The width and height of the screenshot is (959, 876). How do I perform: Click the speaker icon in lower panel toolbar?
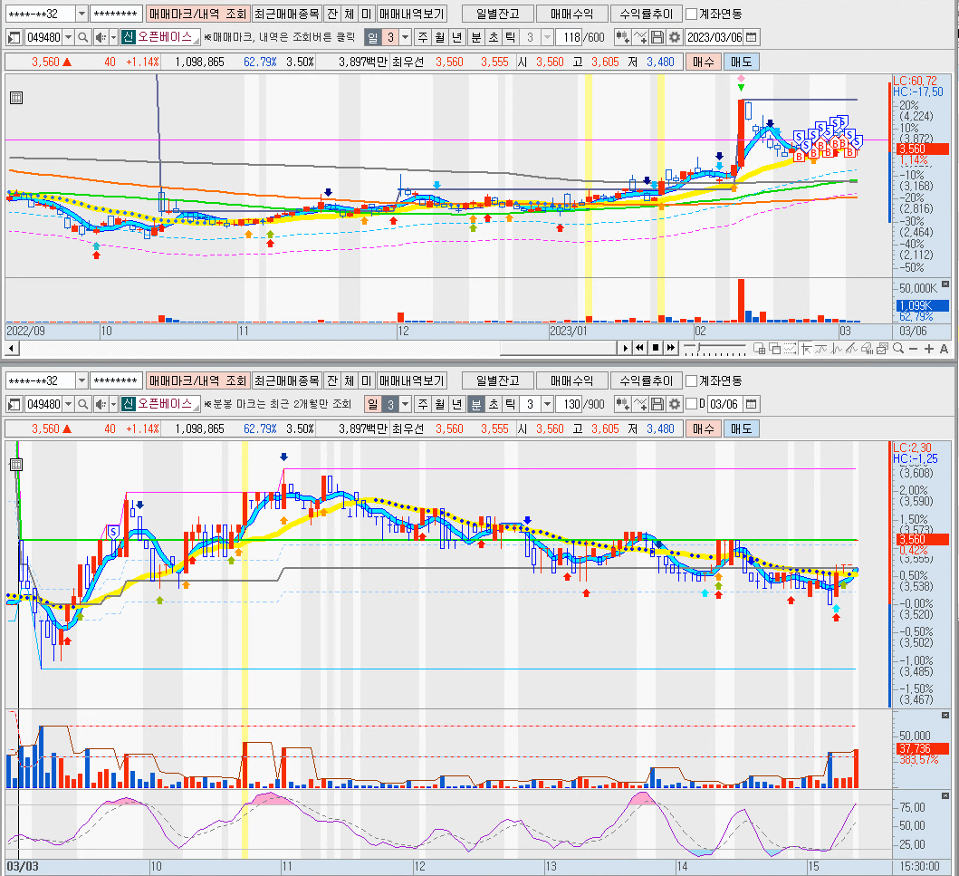pos(101,404)
